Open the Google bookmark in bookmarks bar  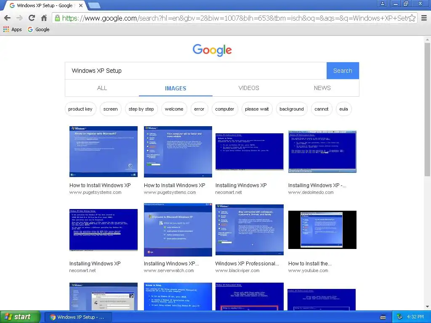click(x=38, y=29)
